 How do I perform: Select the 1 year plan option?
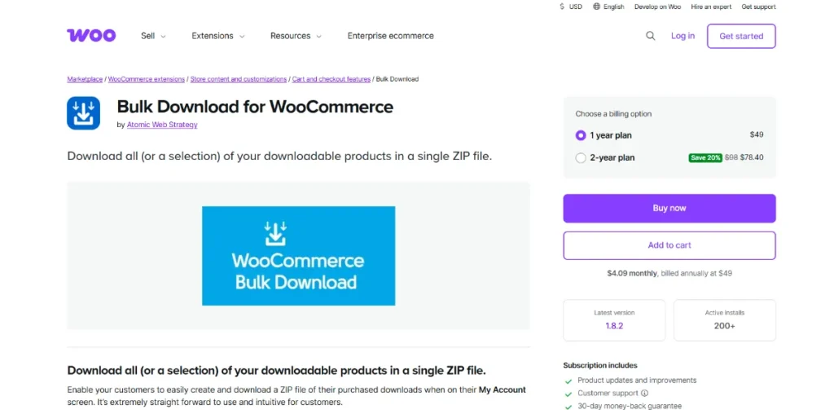pyautogui.click(x=581, y=135)
